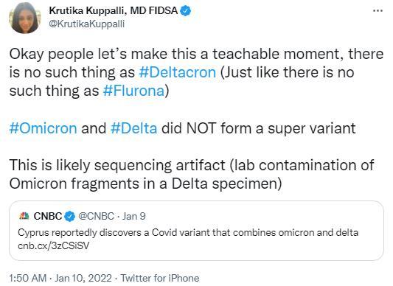Click the Twitter for iPhone source label
The image size is (393, 286).
[160, 278]
